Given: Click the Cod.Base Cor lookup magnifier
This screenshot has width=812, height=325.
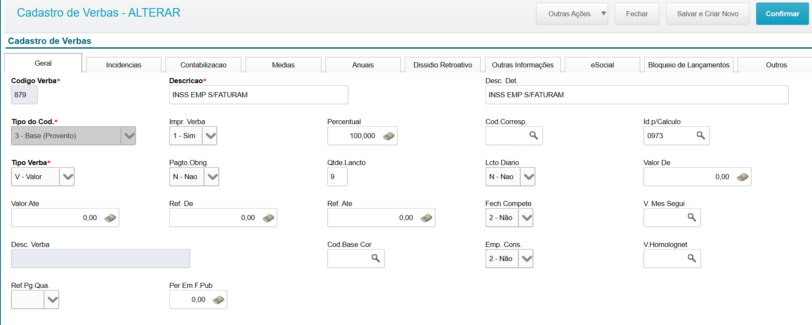Looking at the screenshot, I should click(375, 258).
